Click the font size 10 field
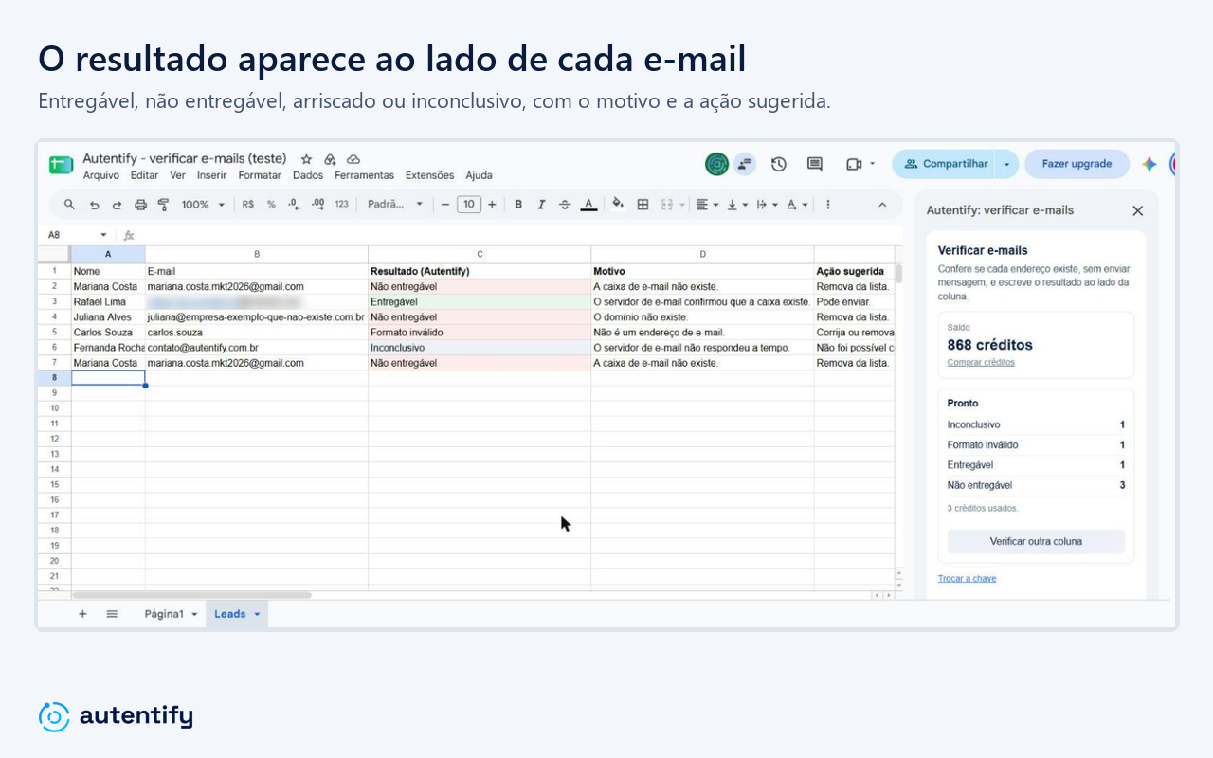Image resolution: width=1213 pixels, height=758 pixels. point(469,204)
